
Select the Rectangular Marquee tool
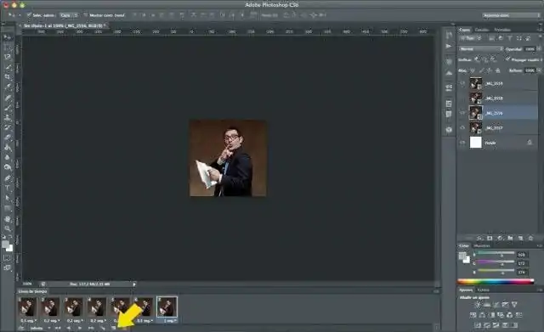click(8, 47)
